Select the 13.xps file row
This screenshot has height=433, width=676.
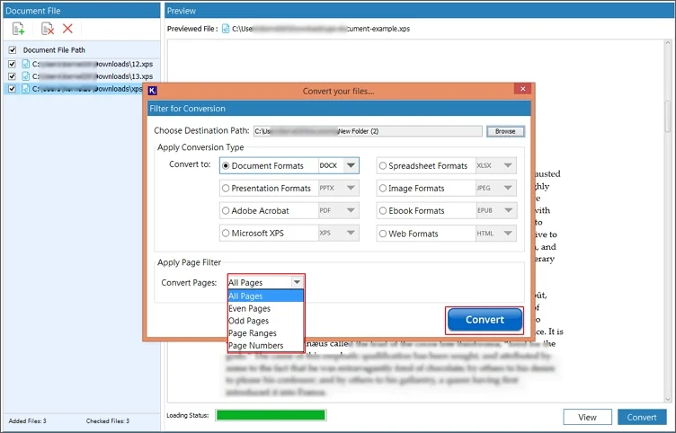pos(82,76)
